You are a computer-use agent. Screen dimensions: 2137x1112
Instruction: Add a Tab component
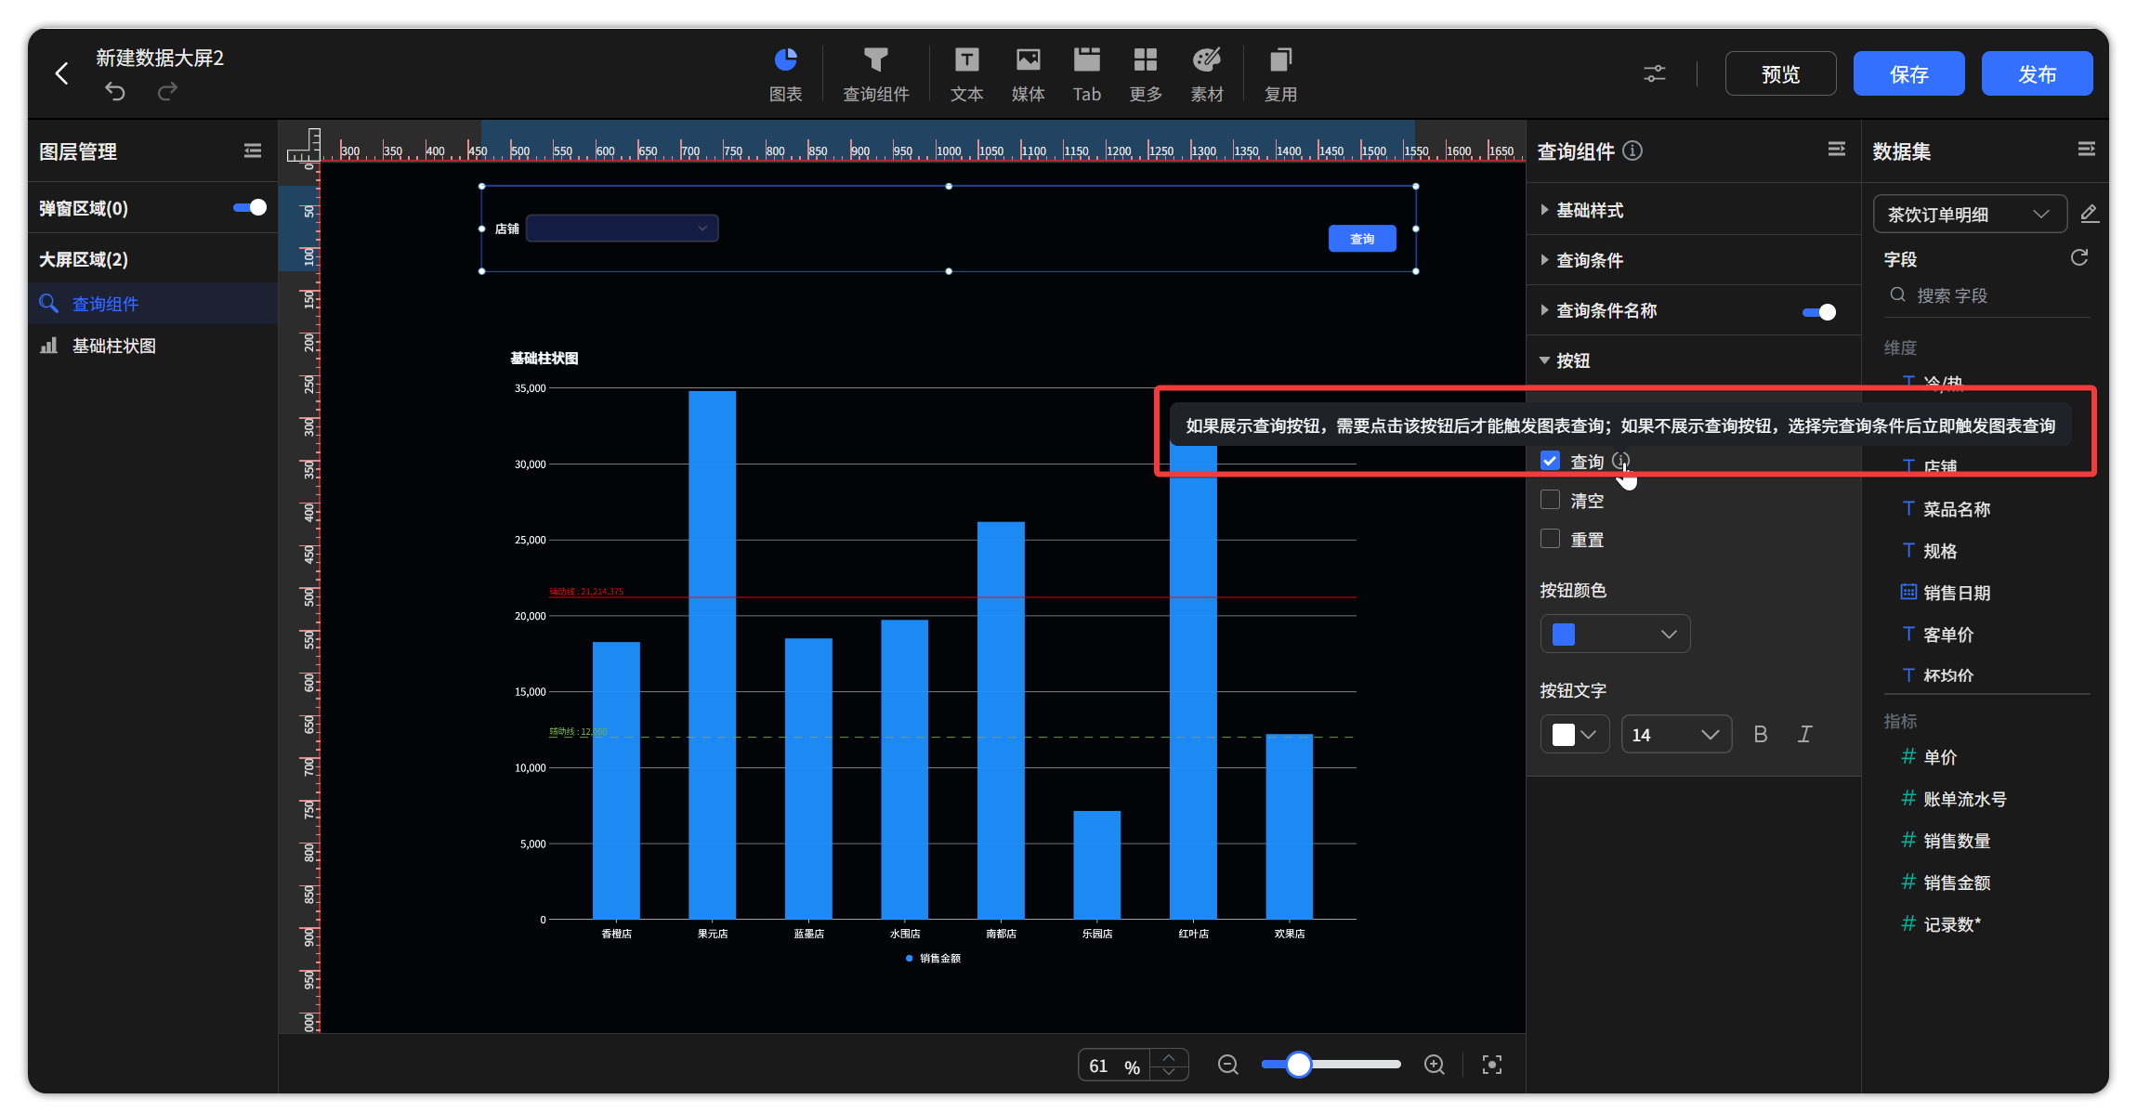click(x=1086, y=74)
